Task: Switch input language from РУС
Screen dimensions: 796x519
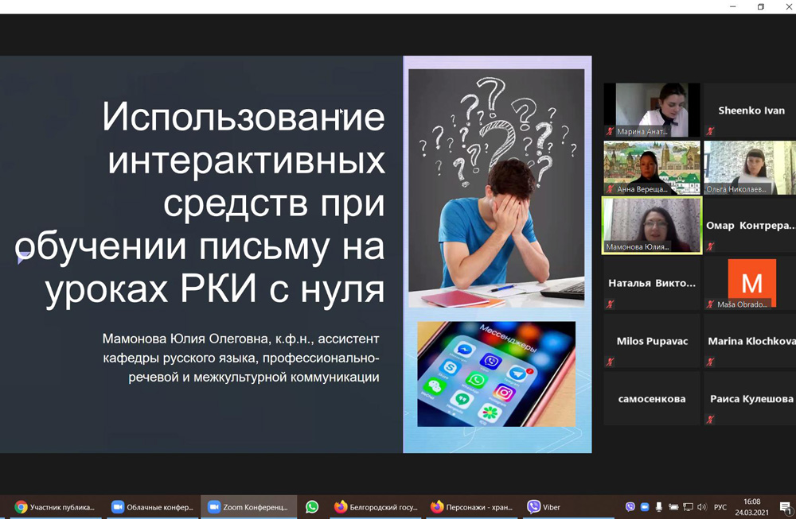Action: [720, 507]
